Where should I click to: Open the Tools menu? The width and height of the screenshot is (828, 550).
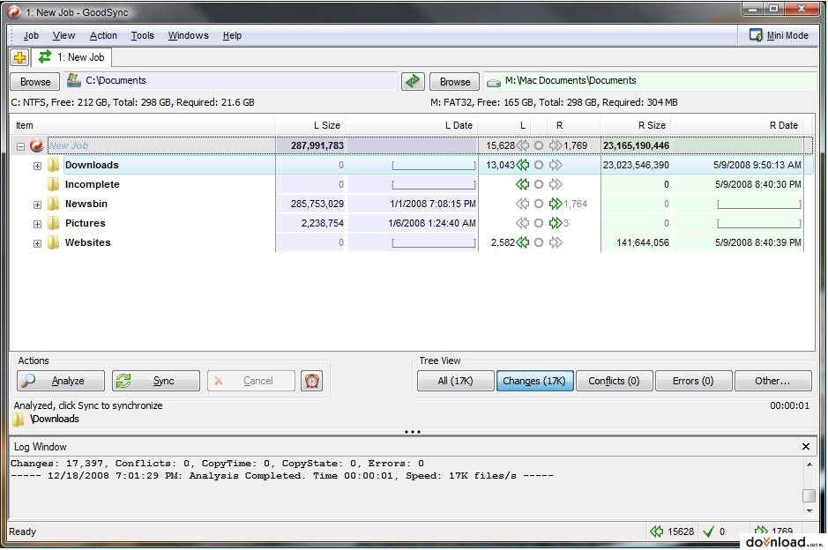pos(143,35)
